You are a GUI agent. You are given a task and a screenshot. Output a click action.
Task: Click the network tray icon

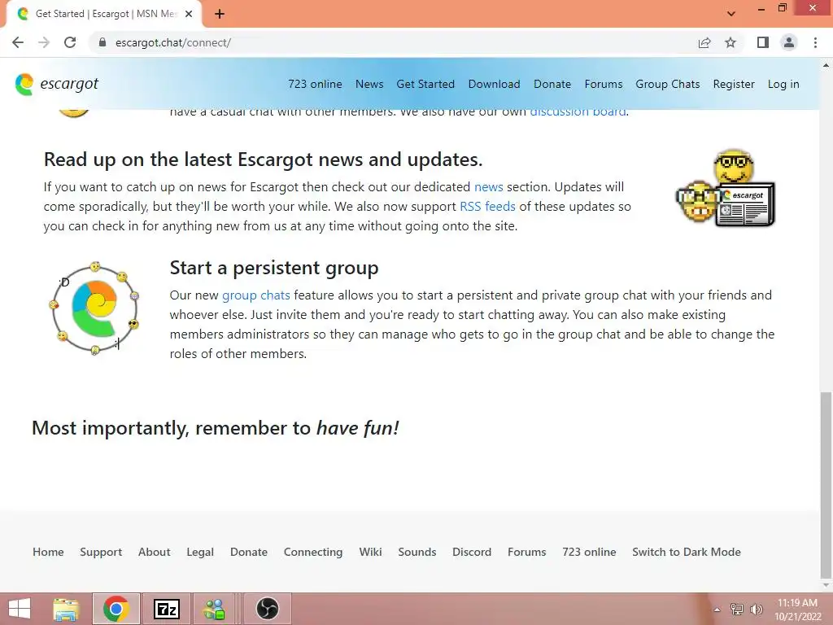pos(736,609)
